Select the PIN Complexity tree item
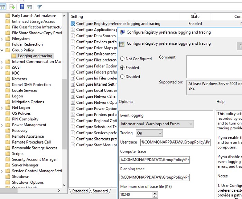This screenshot has width=242, height=199. [x=25, y=119]
